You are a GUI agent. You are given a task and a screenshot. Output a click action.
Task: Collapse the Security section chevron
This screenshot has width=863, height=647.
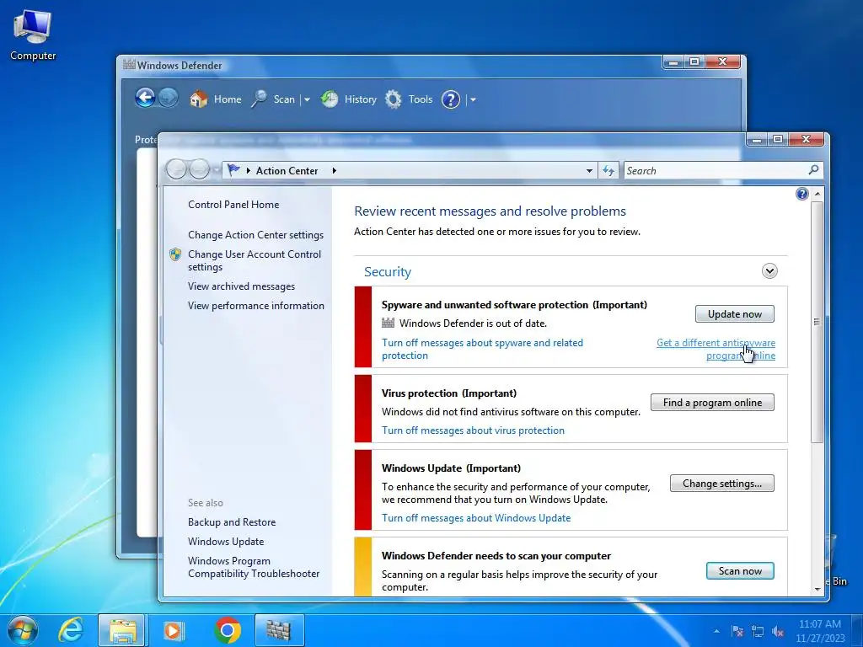769,270
